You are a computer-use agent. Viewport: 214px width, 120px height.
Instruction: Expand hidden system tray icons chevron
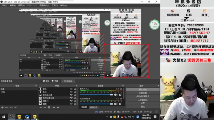(x=107, y=117)
